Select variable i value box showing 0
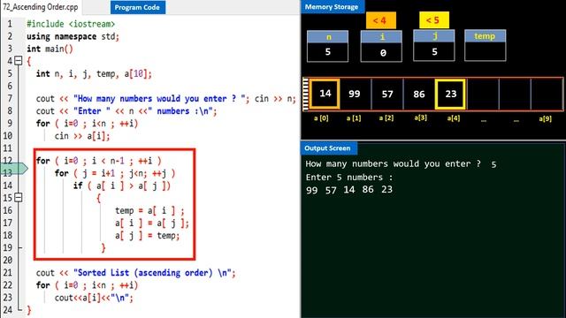 [381, 53]
